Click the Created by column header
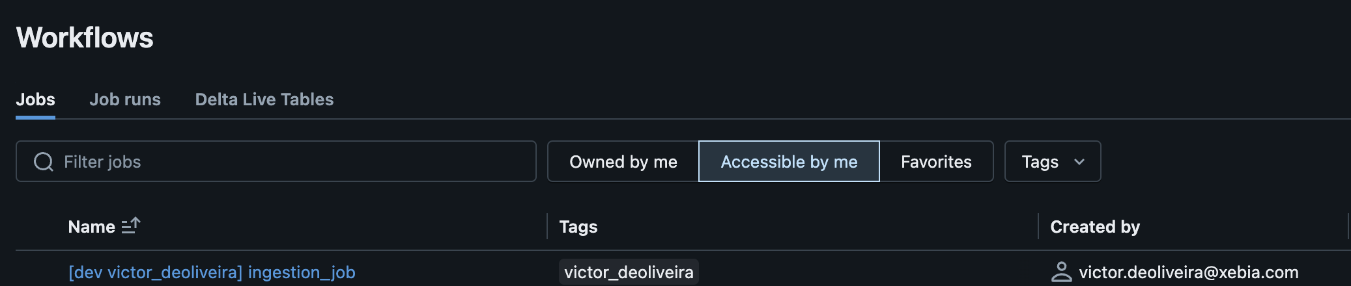1351x286 pixels. (x=1095, y=227)
